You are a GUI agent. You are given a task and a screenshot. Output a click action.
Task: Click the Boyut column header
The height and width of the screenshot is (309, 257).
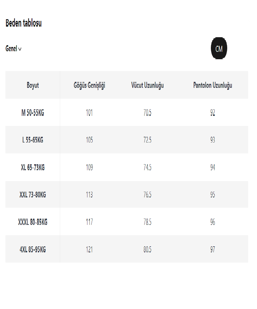pyautogui.click(x=33, y=85)
